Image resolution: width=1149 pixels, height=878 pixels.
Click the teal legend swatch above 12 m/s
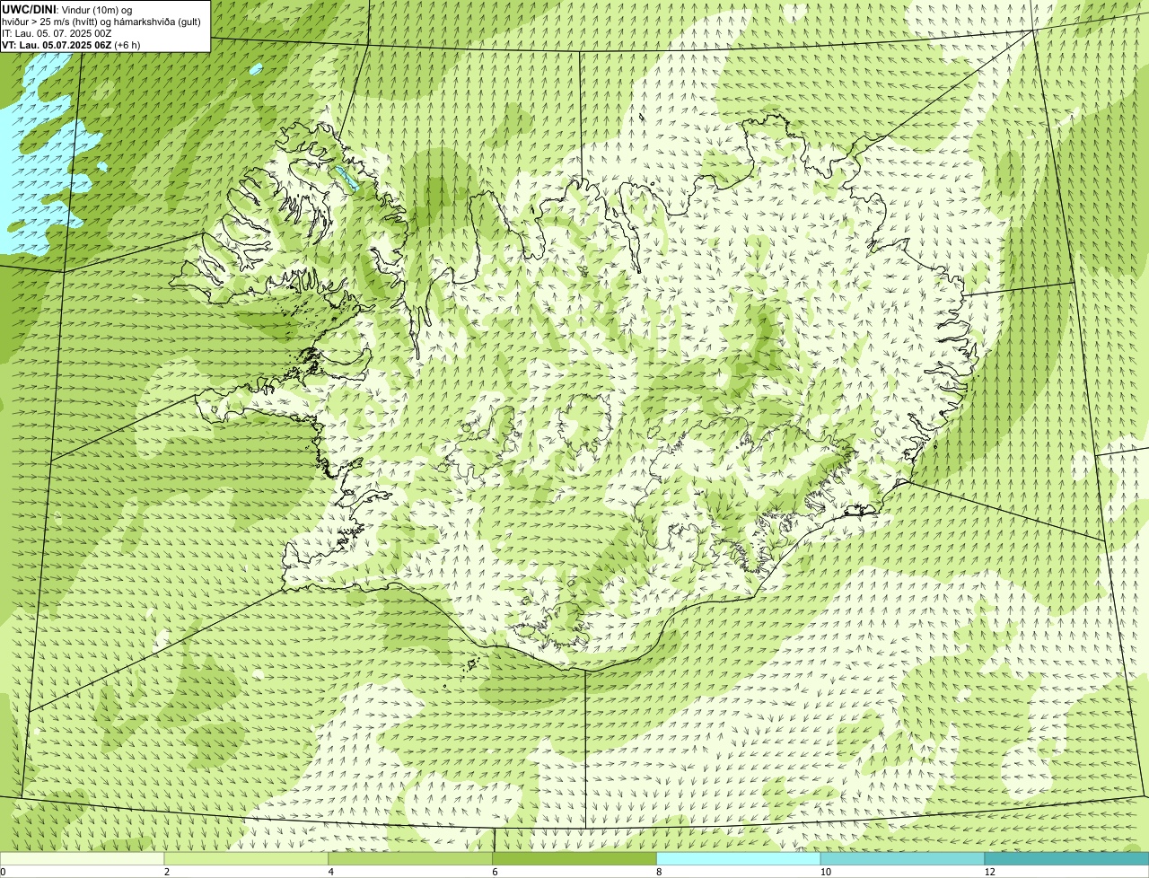[1066, 858]
